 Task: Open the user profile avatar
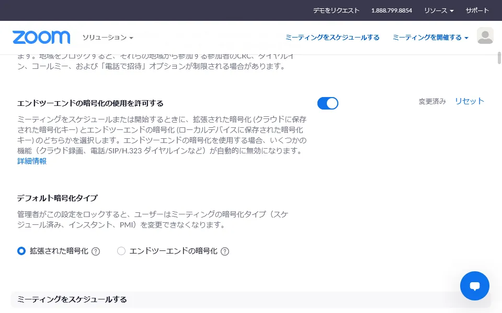pyautogui.click(x=485, y=36)
